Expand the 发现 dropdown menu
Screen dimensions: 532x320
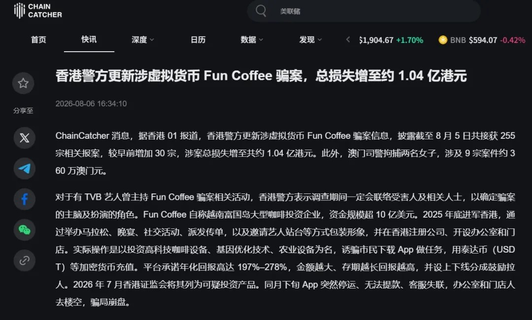coord(310,40)
